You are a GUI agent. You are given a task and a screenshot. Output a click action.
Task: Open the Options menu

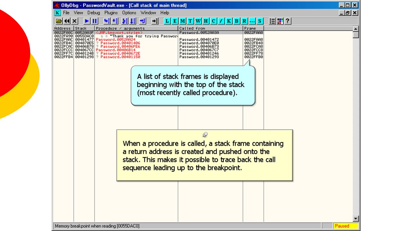(x=129, y=13)
